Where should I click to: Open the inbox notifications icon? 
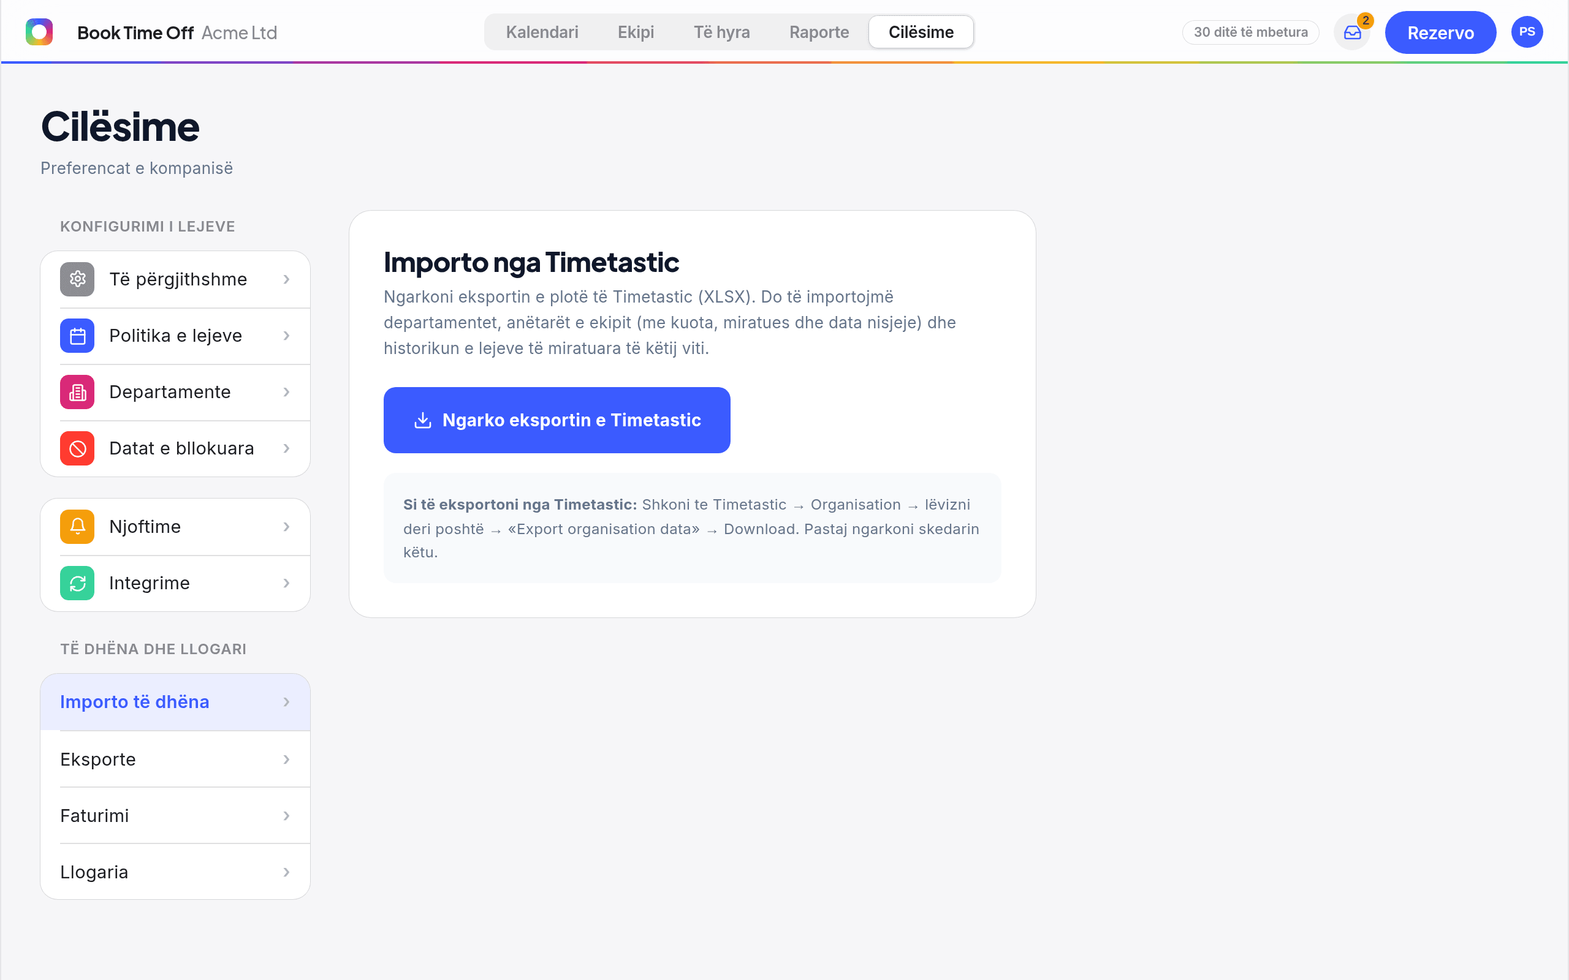(1353, 32)
